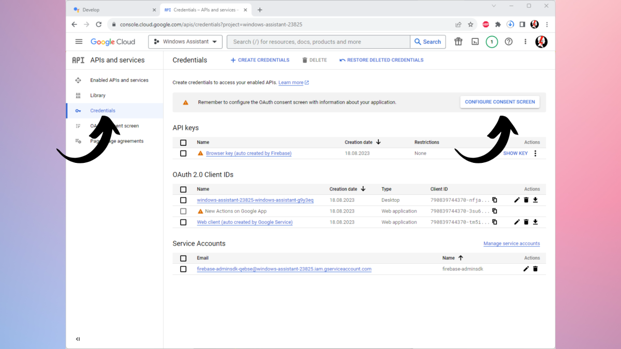Edit the firebase-adminsdk service account
The image size is (621, 349).
pyautogui.click(x=526, y=269)
